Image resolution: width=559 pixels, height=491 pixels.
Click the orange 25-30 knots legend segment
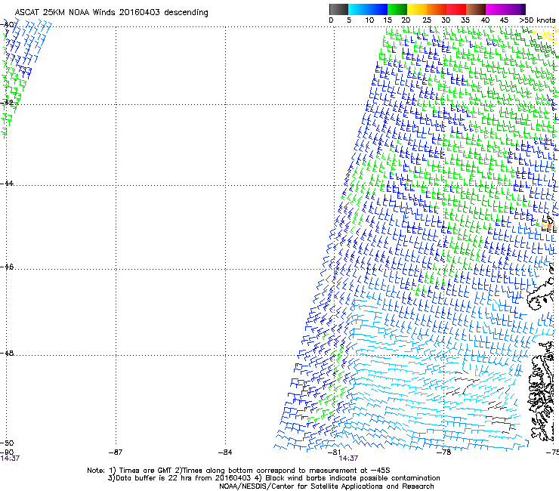(x=437, y=9)
